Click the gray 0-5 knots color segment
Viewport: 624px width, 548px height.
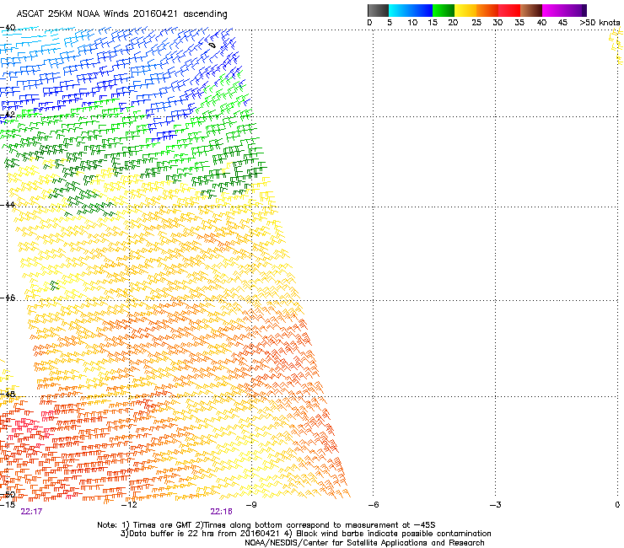[379, 10]
